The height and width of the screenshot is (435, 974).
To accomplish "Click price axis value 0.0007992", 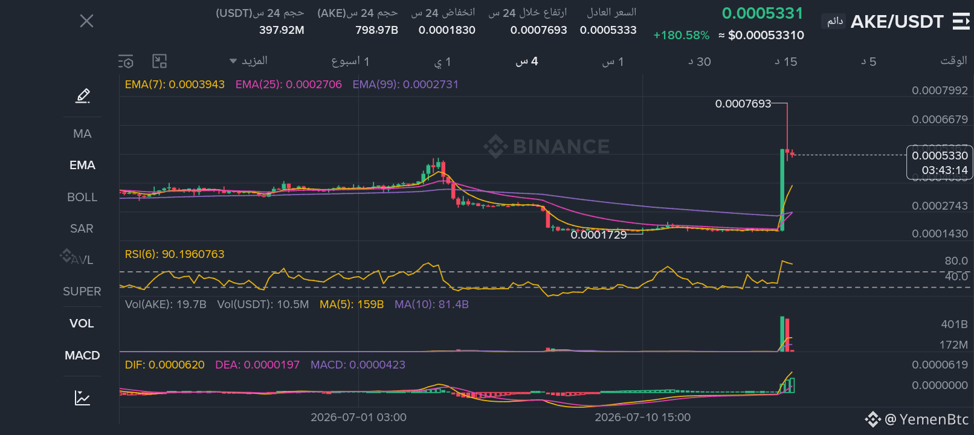I will point(940,91).
